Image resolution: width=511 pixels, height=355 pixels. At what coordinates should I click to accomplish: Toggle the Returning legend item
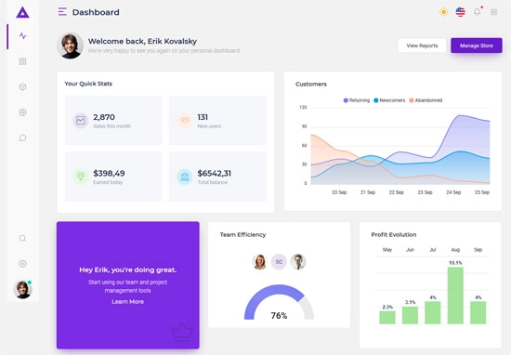pyautogui.click(x=357, y=100)
